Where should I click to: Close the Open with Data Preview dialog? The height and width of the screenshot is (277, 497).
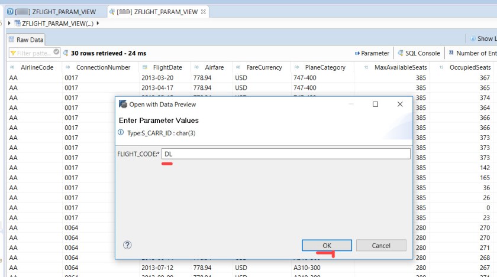pyautogui.click(x=400, y=104)
